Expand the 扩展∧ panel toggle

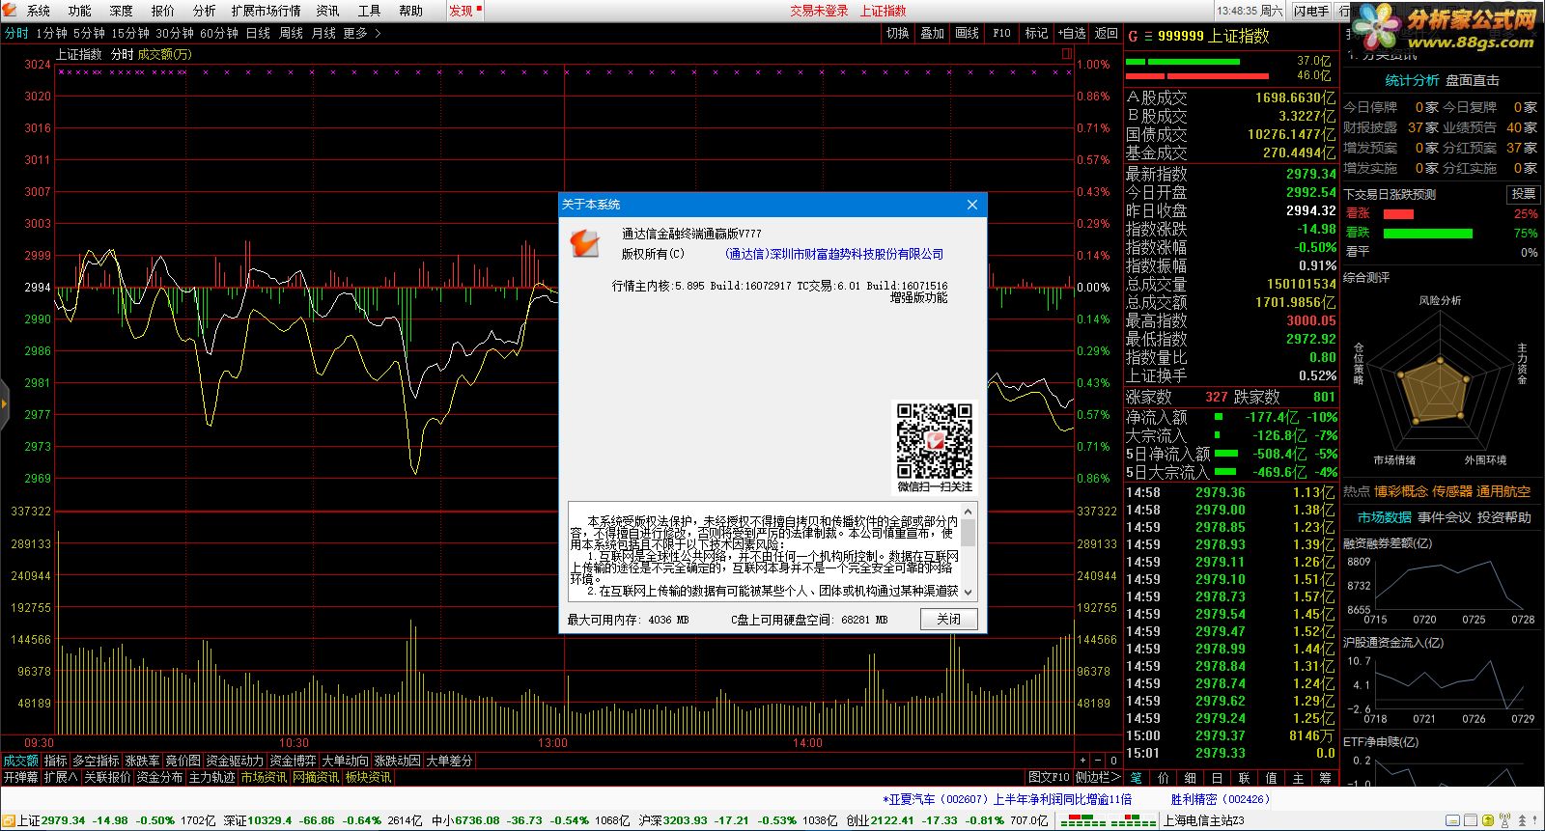pyautogui.click(x=60, y=777)
